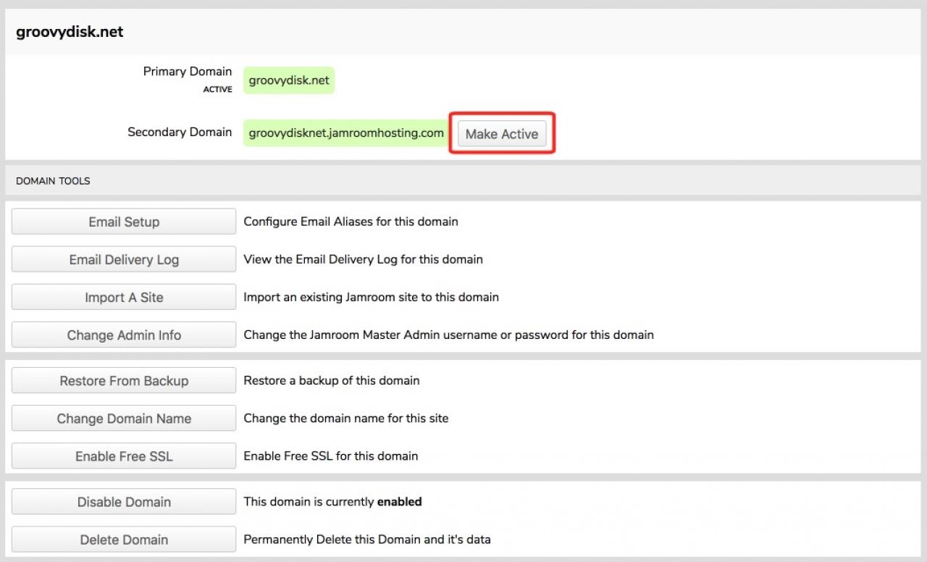Click the 'Configure Email Aliases' description text
The height and width of the screenshot is (562, 927).
[351, 222]
